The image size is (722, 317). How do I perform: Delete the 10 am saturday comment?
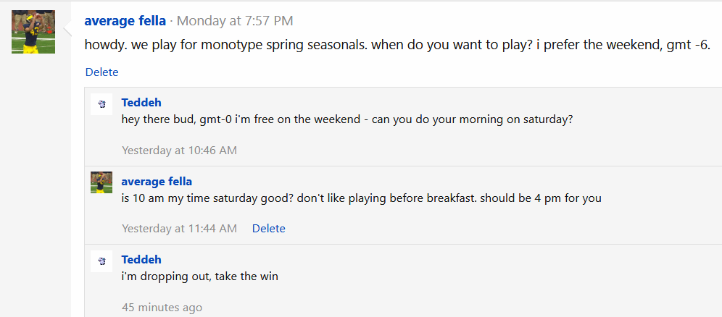(x=268, y=228)
